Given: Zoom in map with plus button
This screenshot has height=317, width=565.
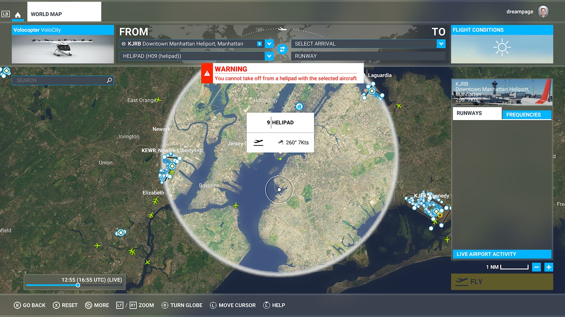Looking at the screenshot, I should [x=549, y=267].
